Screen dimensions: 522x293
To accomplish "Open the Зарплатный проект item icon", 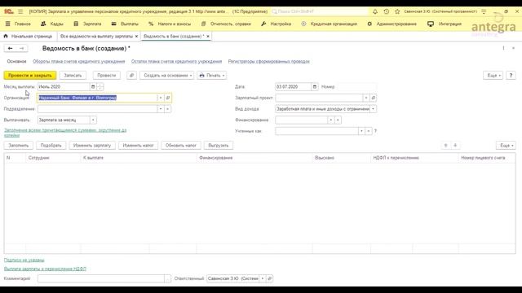I will tap(374, 98).
